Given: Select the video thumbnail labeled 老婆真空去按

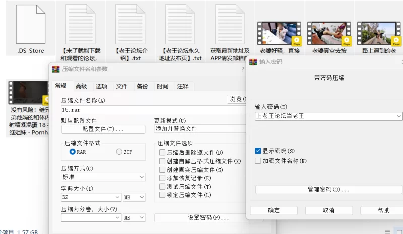Looking at the screenshot, I should (x=329, y=34).
